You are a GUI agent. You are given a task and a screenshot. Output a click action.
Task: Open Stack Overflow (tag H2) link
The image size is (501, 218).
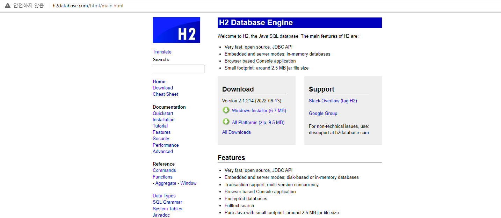(333, 101)
